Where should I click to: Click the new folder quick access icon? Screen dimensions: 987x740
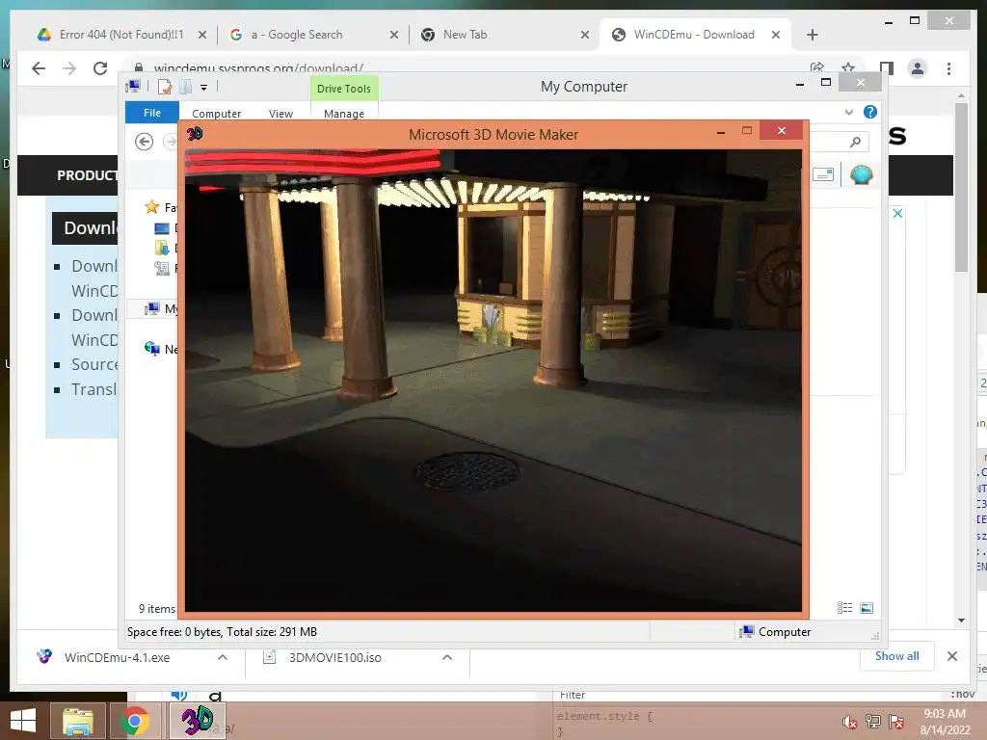pyautogui.click(x=185, y=86)
